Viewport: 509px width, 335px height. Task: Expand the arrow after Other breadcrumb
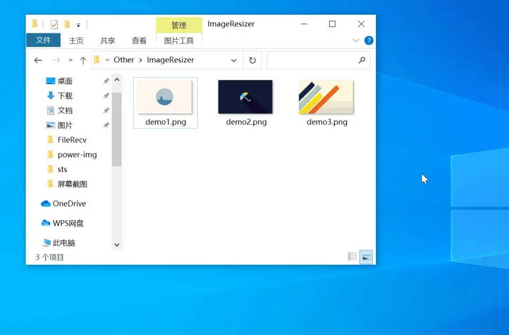pyautogui.click(x=141, y=60)
